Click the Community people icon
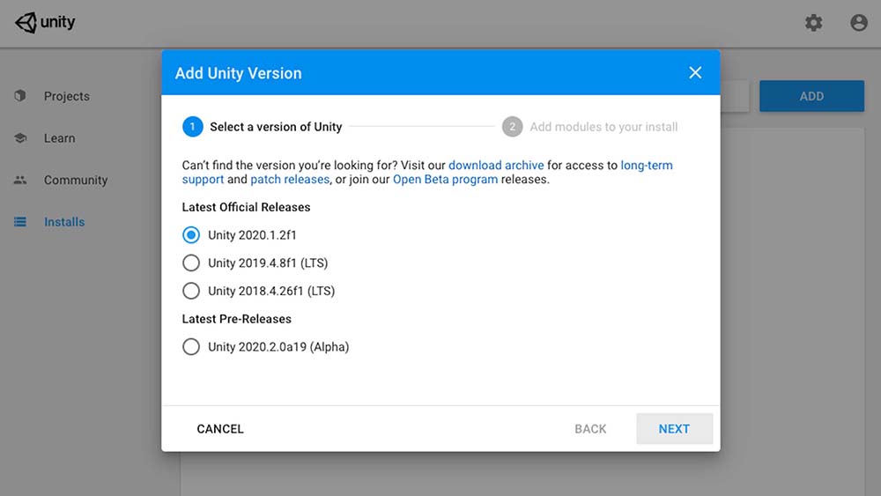 pos(20,180)
